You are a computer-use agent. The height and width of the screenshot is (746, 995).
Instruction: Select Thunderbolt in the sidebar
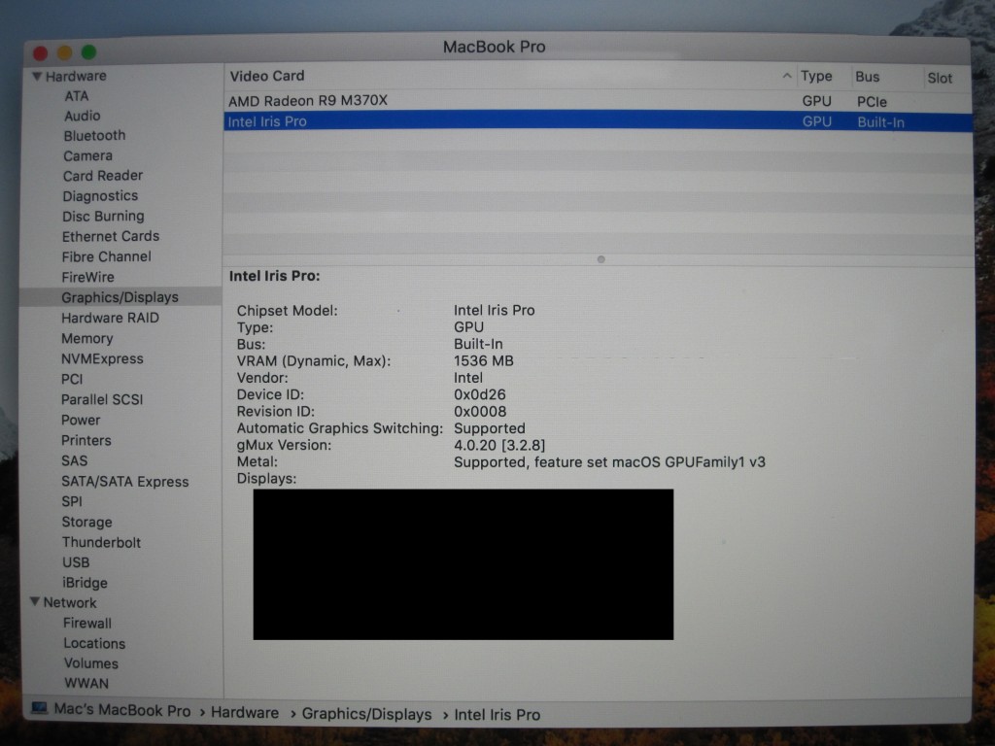[101, 542]
